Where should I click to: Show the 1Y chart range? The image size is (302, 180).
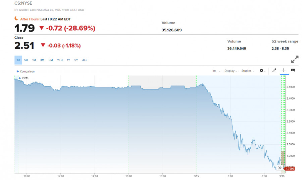[x=68, y=60]
